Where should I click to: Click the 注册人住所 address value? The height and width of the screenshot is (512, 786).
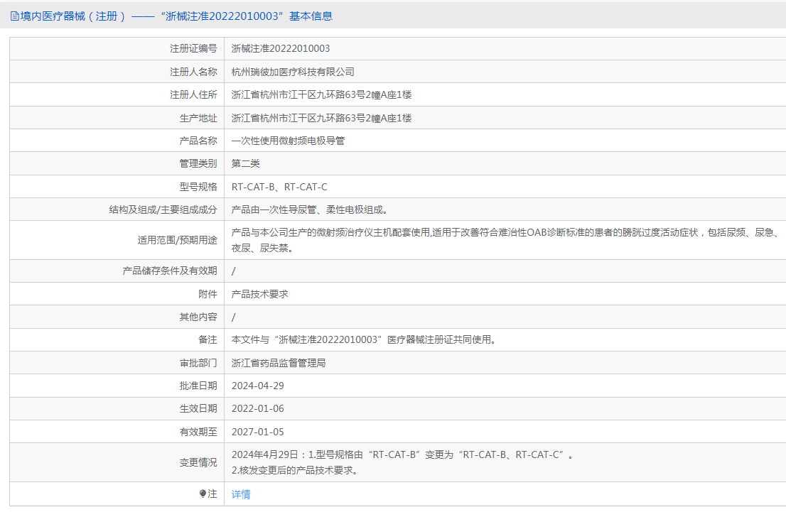tap(321, 94)
